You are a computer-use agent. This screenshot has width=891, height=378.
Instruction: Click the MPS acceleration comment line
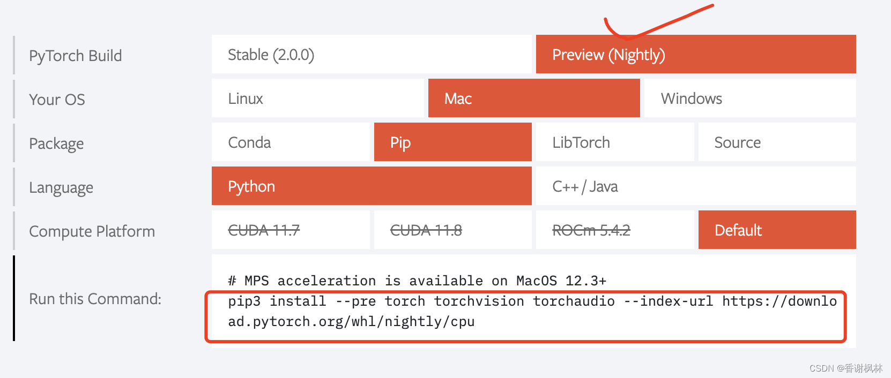point(417,281)
